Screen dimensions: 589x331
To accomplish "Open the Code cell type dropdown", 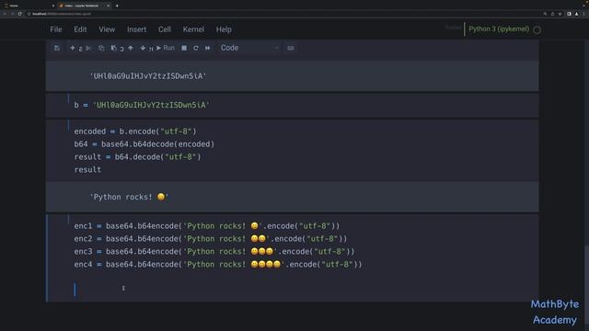I will (249, 48).
